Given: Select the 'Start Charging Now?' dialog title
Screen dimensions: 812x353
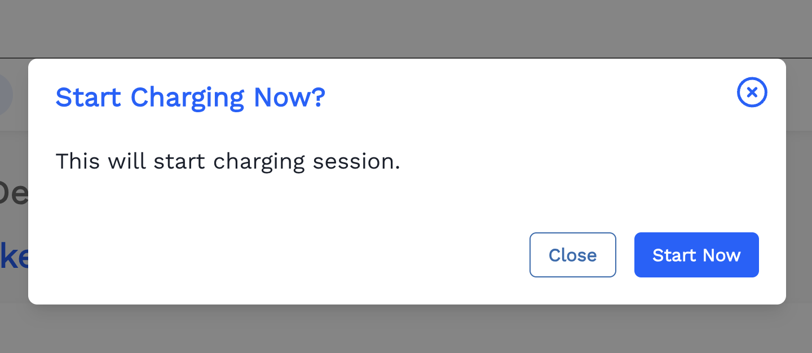Looking at the screenshot, I should tap(190, 97).
